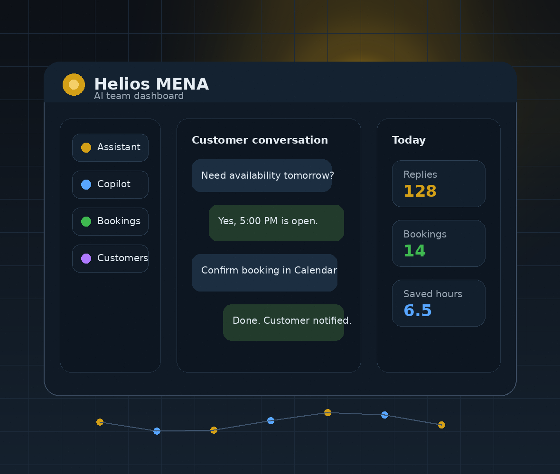The width and height of the screenshot is (560, 474).
Task: Expand the Saved hours card
Action: pos(439,303)
